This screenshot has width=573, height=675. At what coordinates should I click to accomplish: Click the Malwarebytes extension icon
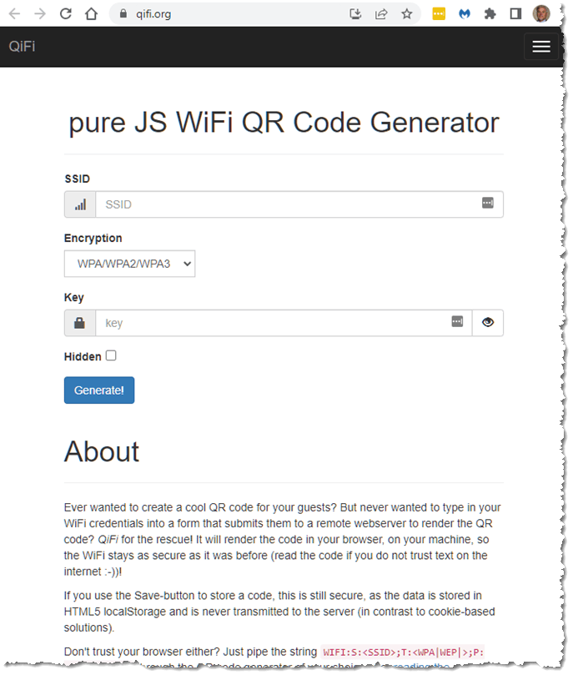point(465,13)
